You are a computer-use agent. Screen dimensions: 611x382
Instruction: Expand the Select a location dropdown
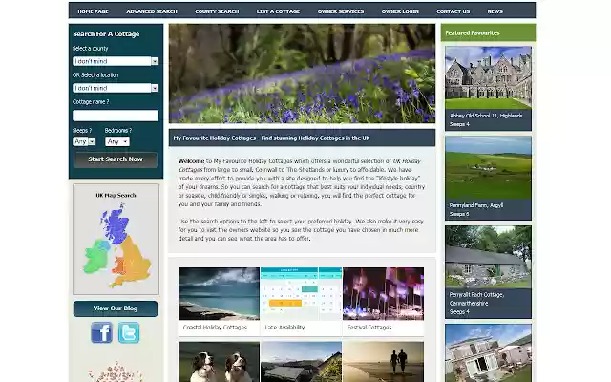[x=116, y=88]
